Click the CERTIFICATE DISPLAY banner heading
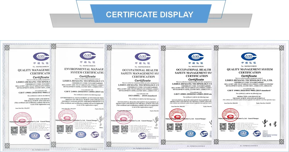The image size is (289, 152). (149, 14)
